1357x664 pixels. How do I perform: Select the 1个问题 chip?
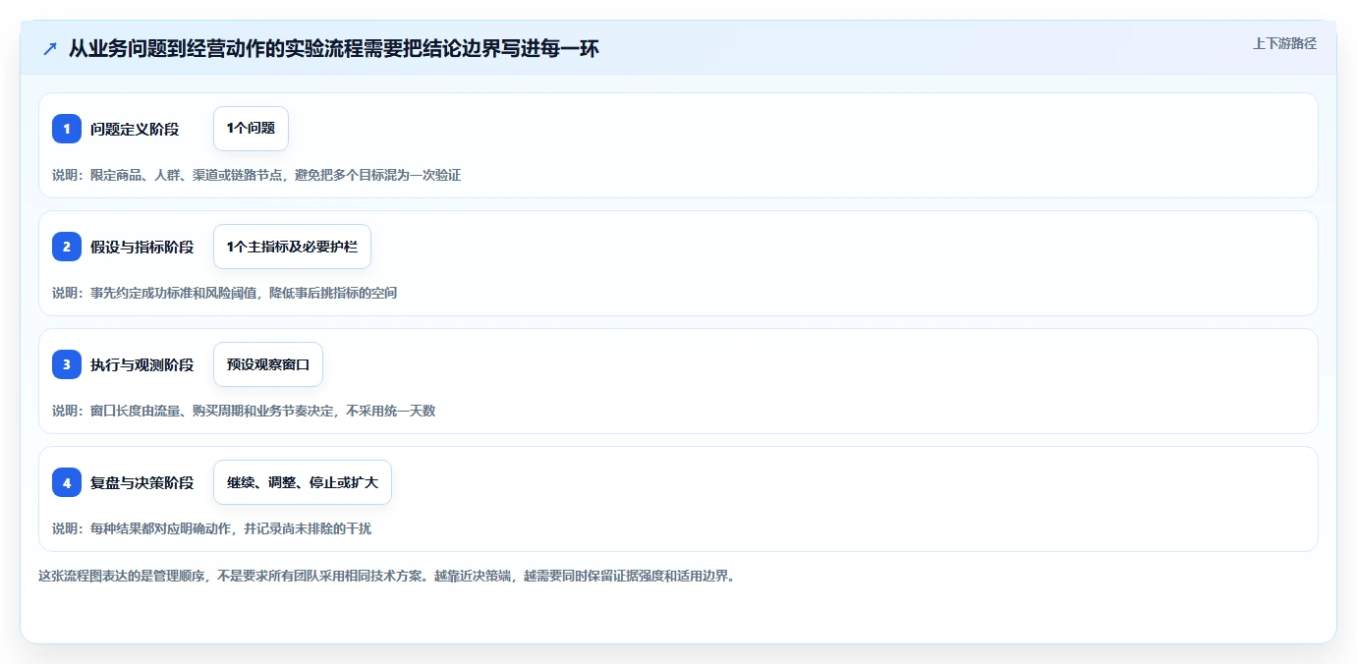point(251,129)
